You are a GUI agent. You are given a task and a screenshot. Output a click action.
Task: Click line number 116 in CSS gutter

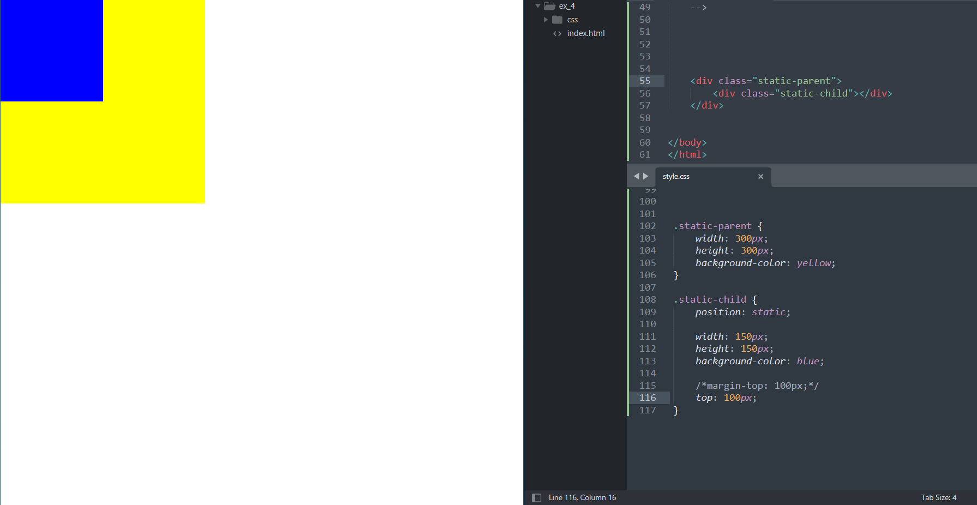click(x=648, y=398)
